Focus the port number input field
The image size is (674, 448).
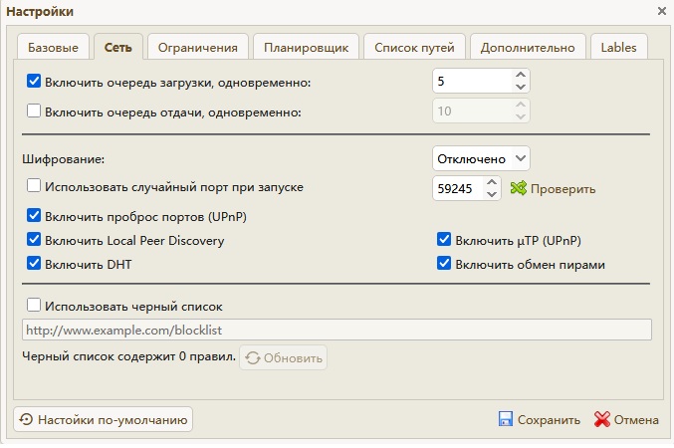[x=458, y=188]
